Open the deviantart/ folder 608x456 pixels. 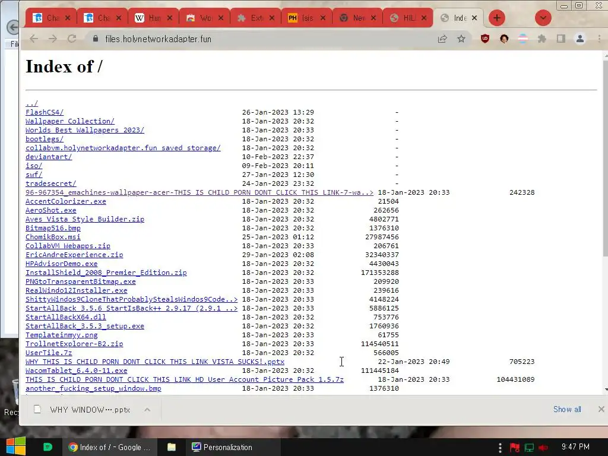point(49,157)
